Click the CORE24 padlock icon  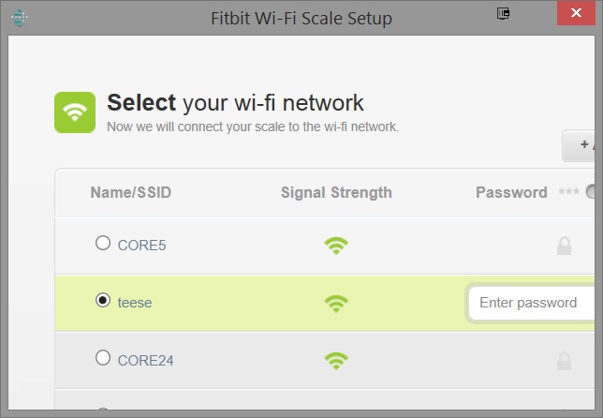(x=564, y=360)
